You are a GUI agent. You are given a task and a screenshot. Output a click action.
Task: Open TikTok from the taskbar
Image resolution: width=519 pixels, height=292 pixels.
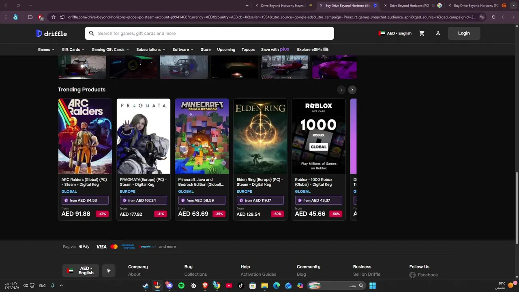pos(240,286)
